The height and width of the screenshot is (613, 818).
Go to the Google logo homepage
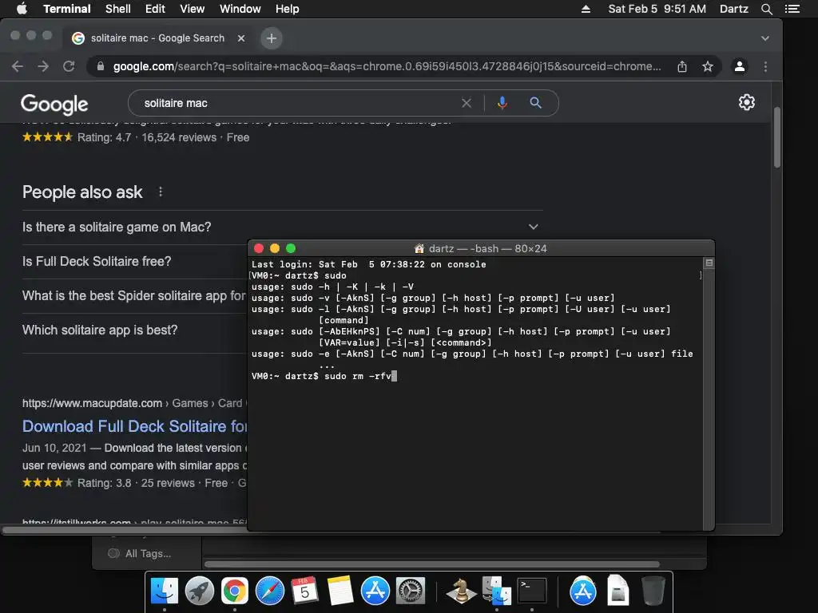coord(54,105)
